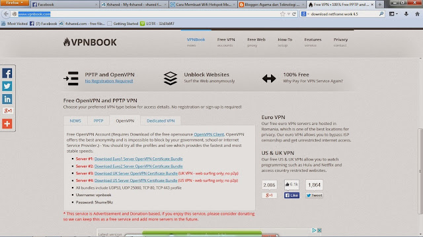This screenshot has width=423, height=237.
Task: Click the Tweet button
Action: [x=315, y=196]
